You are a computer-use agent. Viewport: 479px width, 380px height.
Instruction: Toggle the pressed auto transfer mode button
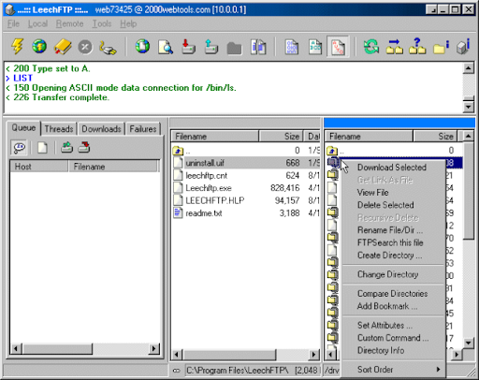(x=338, y=47)
